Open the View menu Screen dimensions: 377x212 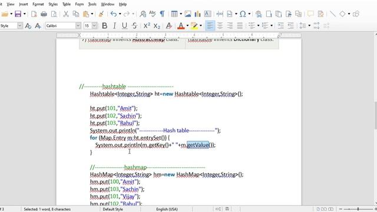(11, 4)
